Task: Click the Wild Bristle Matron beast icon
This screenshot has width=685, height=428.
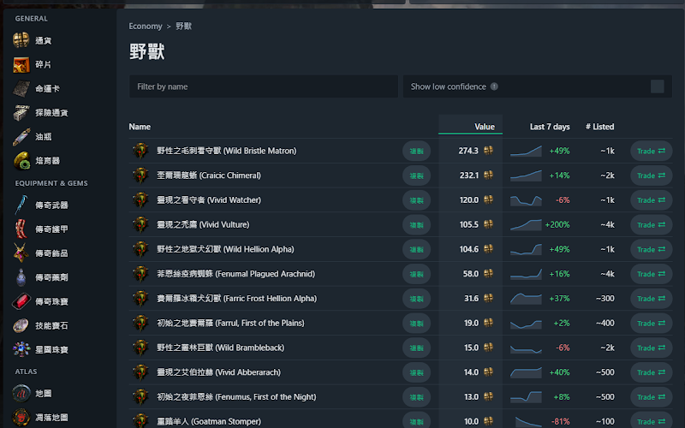Action: [140, 151]
